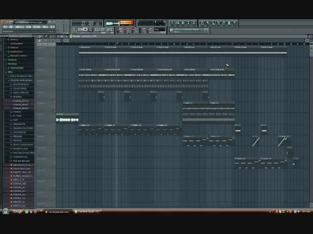Open the EDIT menu
313x234 pixels.
coord(11,27)
